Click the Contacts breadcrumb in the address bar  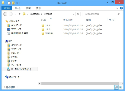pos(34,14)
